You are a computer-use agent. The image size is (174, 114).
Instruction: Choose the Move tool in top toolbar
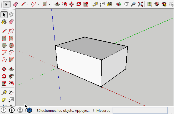pyautogui.click(x=72, y=4)
